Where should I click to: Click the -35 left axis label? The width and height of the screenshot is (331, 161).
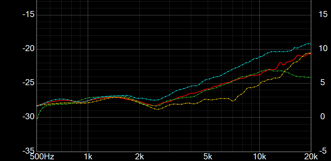(28, 151)
